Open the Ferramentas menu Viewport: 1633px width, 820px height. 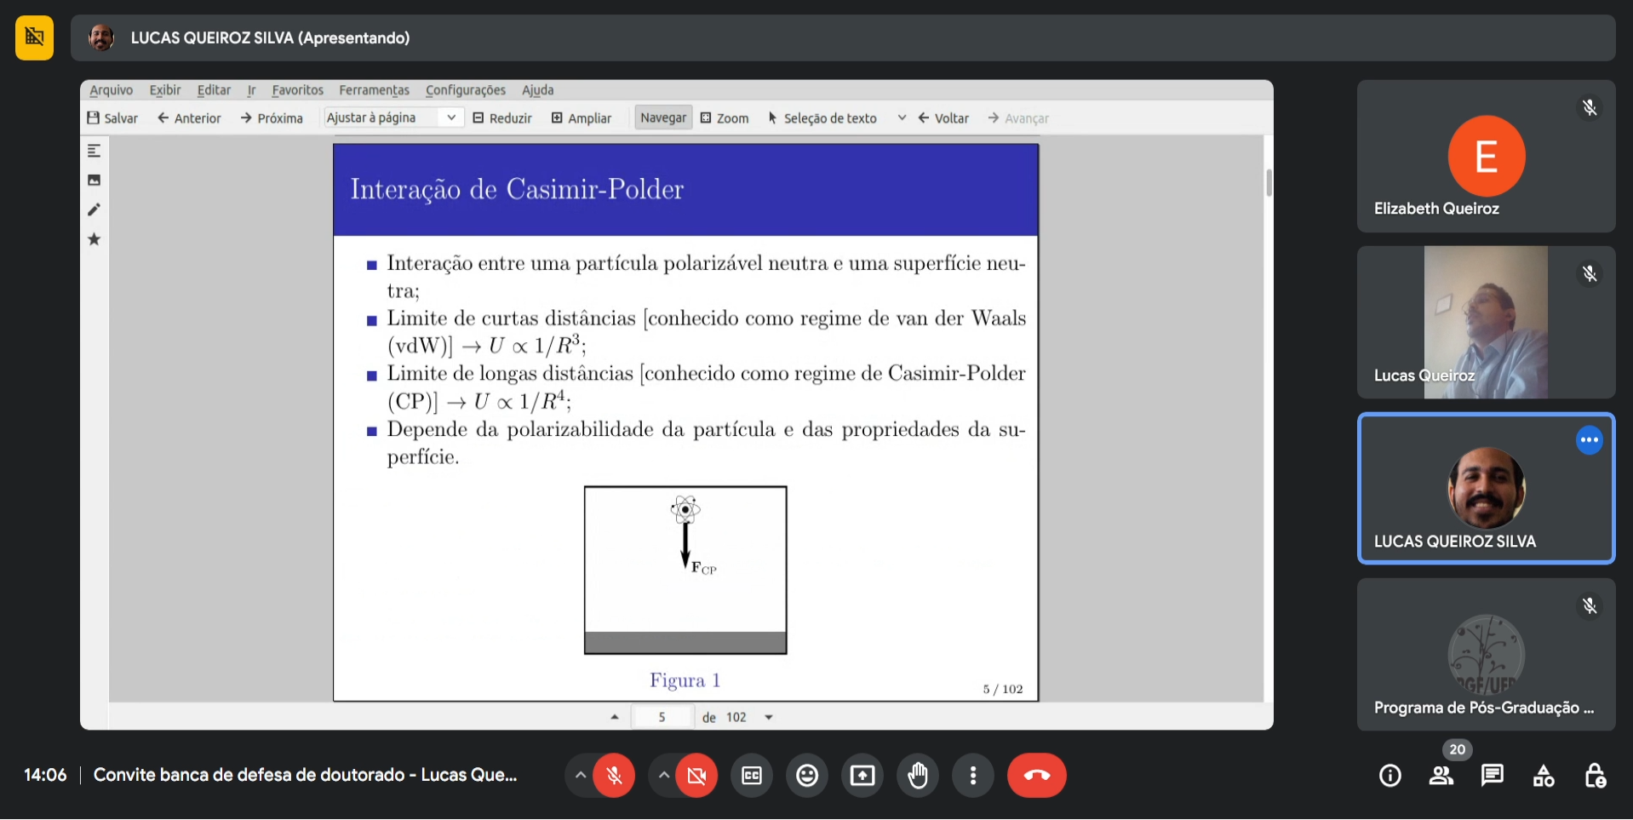[x=374, y=90]
